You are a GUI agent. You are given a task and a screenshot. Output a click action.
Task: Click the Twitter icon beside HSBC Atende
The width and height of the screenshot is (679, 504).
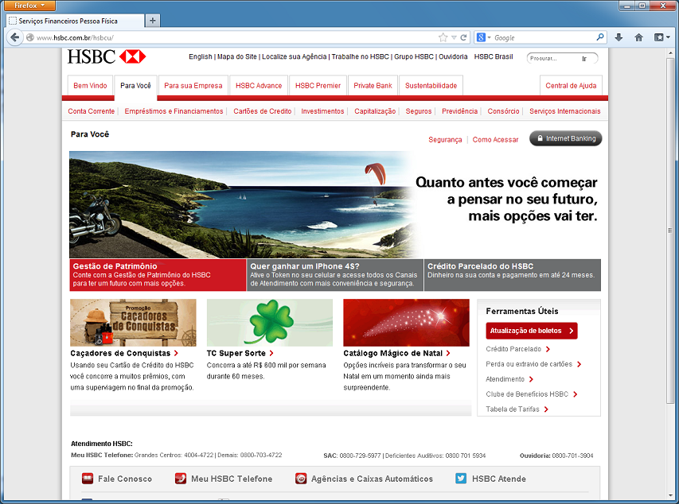(461, 479)
